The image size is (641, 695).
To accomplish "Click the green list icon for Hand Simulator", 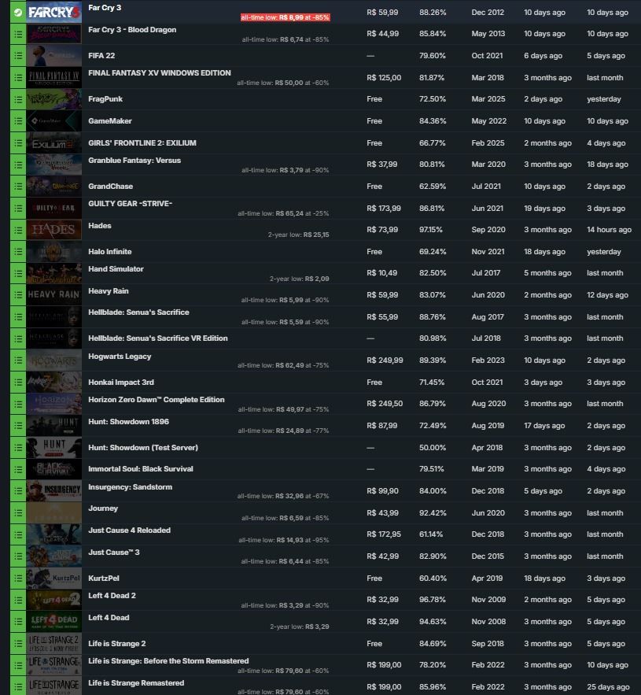I will [18, 273].
